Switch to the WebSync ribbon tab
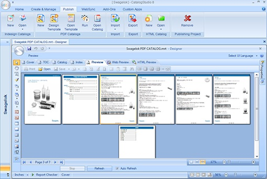 tap(88, 9)
